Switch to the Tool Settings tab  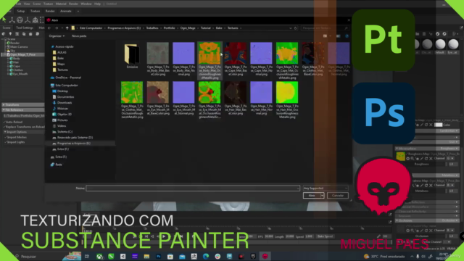pyautogui.click(x=25, y=28)
